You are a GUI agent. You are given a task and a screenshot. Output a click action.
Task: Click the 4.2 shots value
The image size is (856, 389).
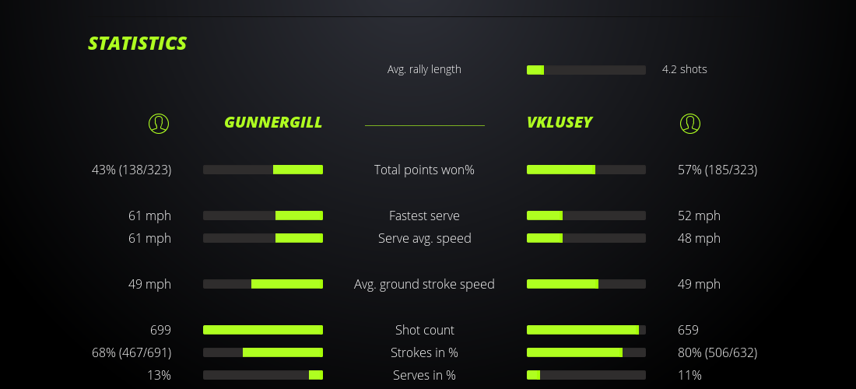[685, 69]
